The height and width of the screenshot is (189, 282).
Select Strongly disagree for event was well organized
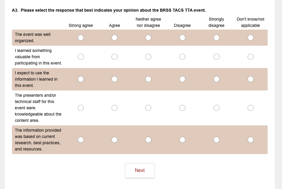point(217,38)
